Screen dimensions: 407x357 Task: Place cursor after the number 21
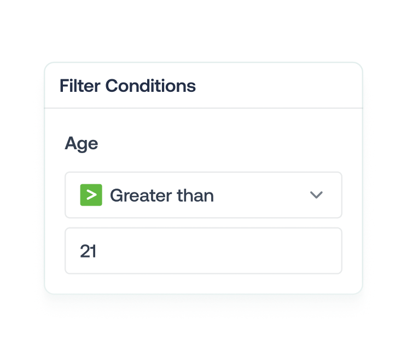pyautogui.click(x=98, y=251)
